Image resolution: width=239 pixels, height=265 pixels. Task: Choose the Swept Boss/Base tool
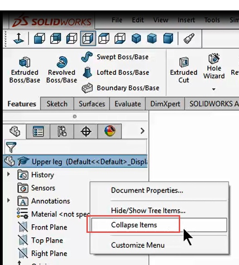point(115,57)
